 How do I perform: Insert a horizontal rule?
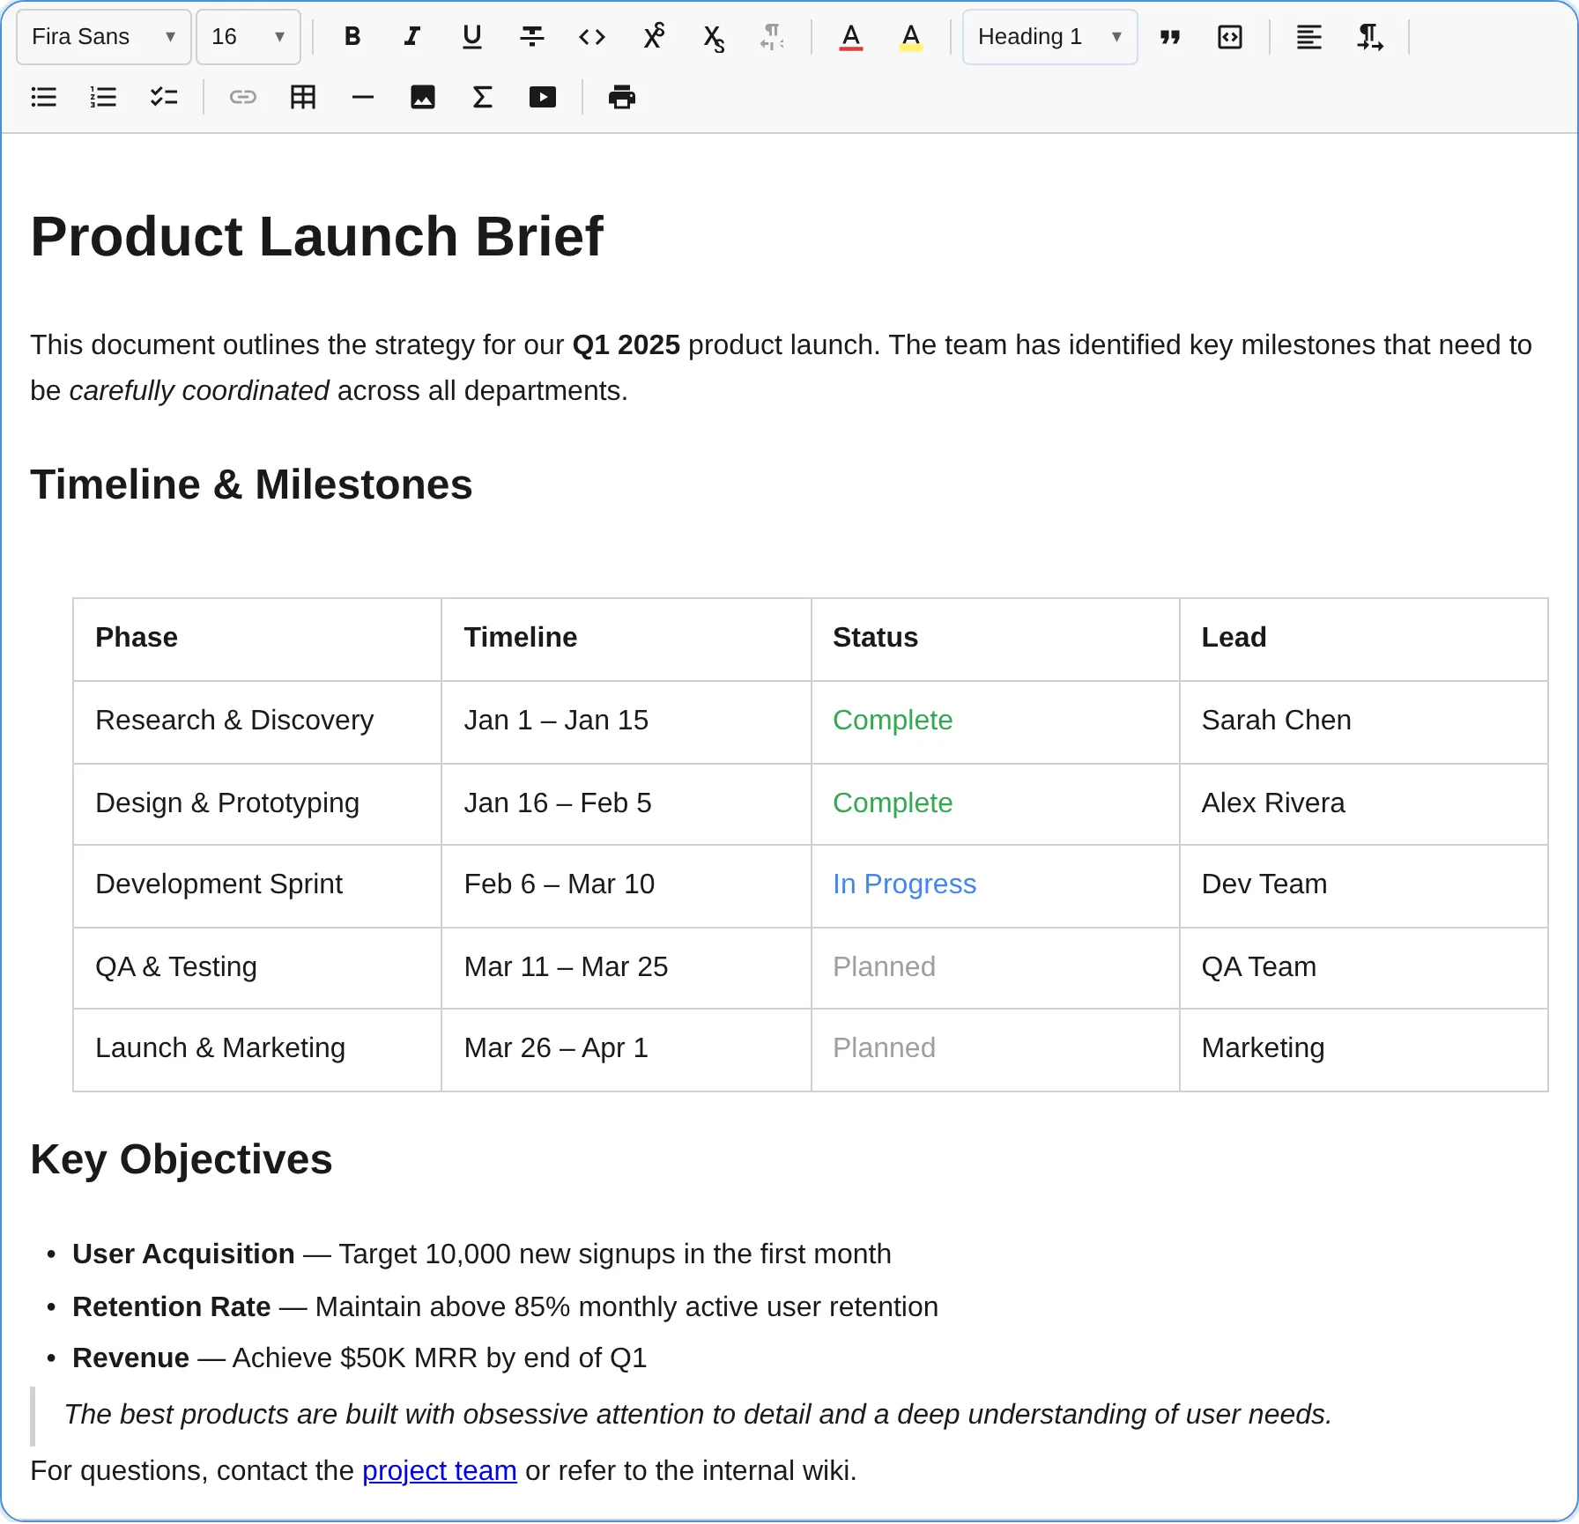tap(363, 97)
